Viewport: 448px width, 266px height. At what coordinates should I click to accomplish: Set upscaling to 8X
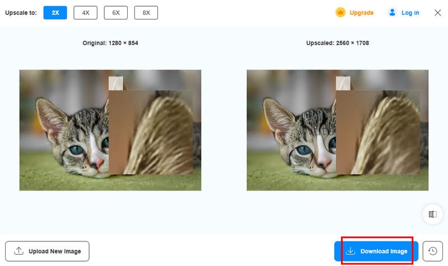click(x=146, y=13)
